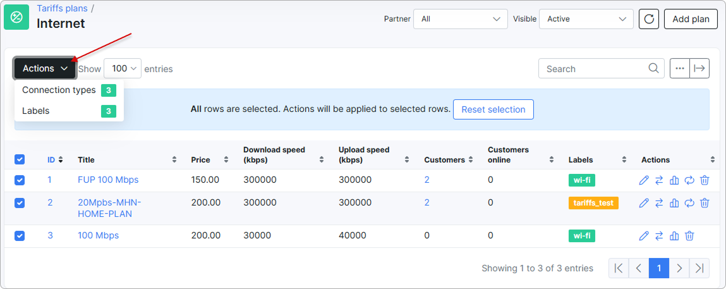
Task: Open the 100 Mbps title link
Action: coord(98,235)
